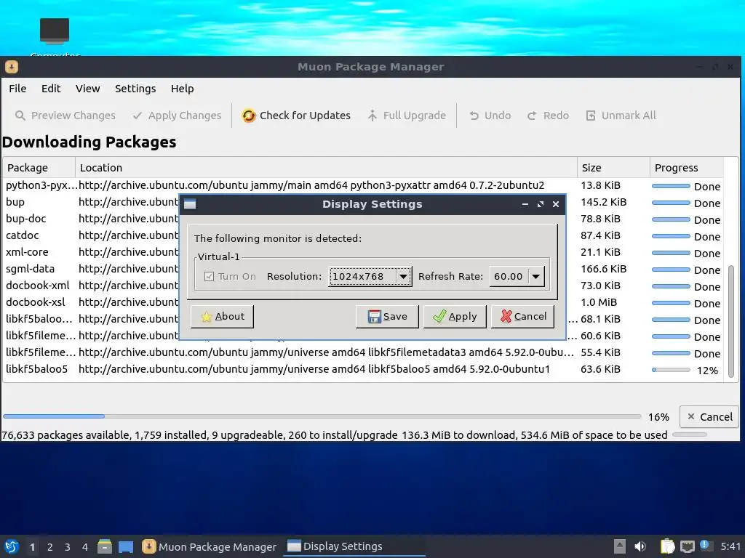The image size is (745, 558).
Task: Open the file manager taskbar launcher
Action: [105, 546]
